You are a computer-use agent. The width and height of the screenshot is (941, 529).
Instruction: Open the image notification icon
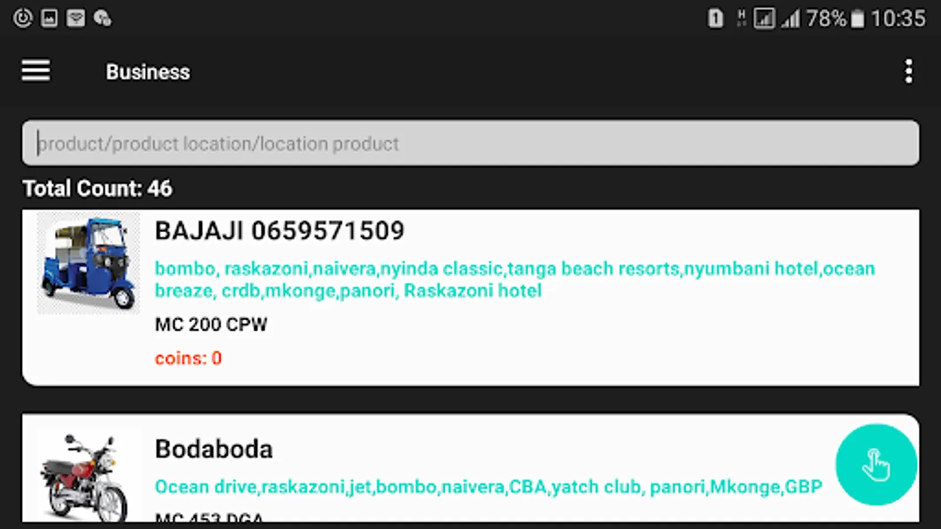click(x=49, y=18)
